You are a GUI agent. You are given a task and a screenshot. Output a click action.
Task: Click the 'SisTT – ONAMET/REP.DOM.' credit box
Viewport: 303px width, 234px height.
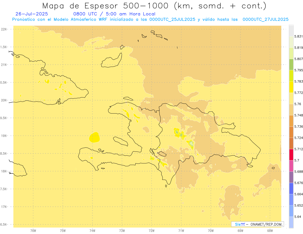pos(258,224)
